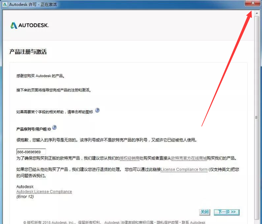Viewport: 262px width, 224px height.
Task: Click the 关闭 button
Action: [x=205, y=212]
